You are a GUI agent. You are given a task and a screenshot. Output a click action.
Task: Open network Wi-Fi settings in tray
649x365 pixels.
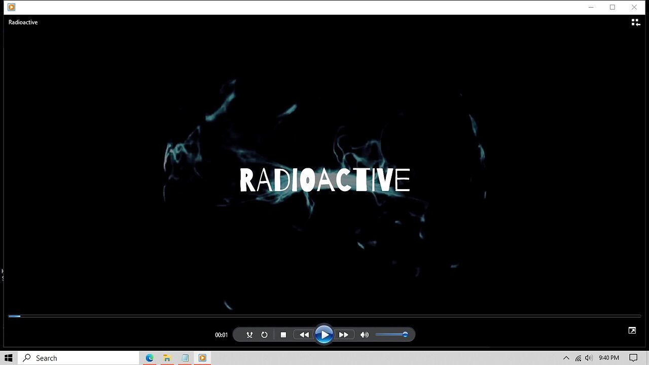(578, 358)
